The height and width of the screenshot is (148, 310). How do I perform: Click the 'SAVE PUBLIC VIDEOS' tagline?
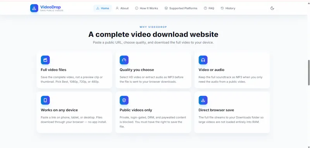click(x=52, y=11)
